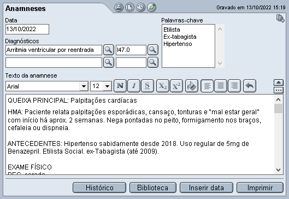Image resolution: width=289 pixels, height=199 pixels.
Task: Toggle bold (N) formatting
Action: [120, 86]
